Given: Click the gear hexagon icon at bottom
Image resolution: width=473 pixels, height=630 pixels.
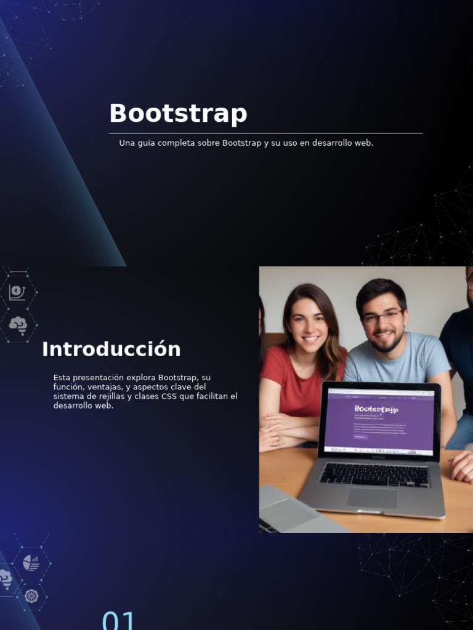Looking at the screenshot, I should tap(31, 596).
